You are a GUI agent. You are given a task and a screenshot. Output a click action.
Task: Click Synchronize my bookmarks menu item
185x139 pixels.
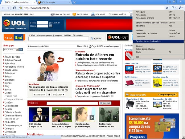tap(158, 41)
